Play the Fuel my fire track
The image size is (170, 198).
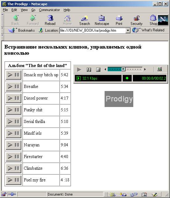(x=10, y=180)
